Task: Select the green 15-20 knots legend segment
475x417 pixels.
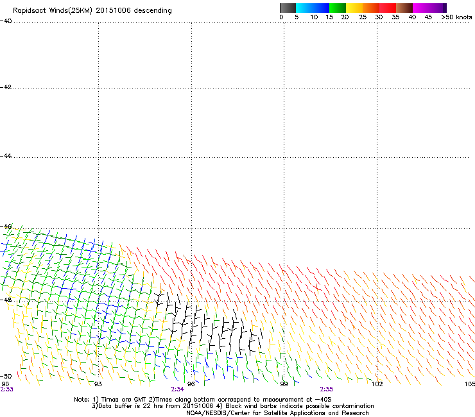Action: click(338, 8)
